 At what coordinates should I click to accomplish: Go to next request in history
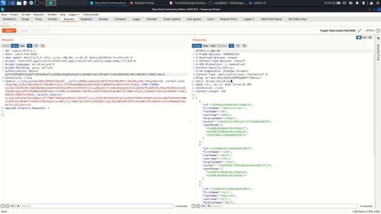44,30
